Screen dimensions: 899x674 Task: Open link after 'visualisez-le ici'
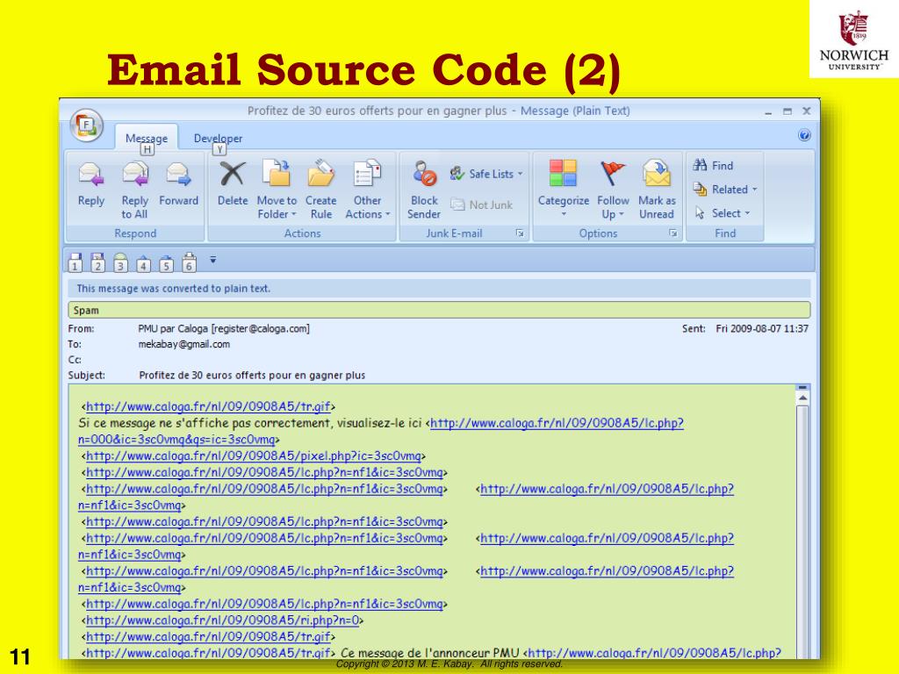pyautogui.click(x=557, y=423)
